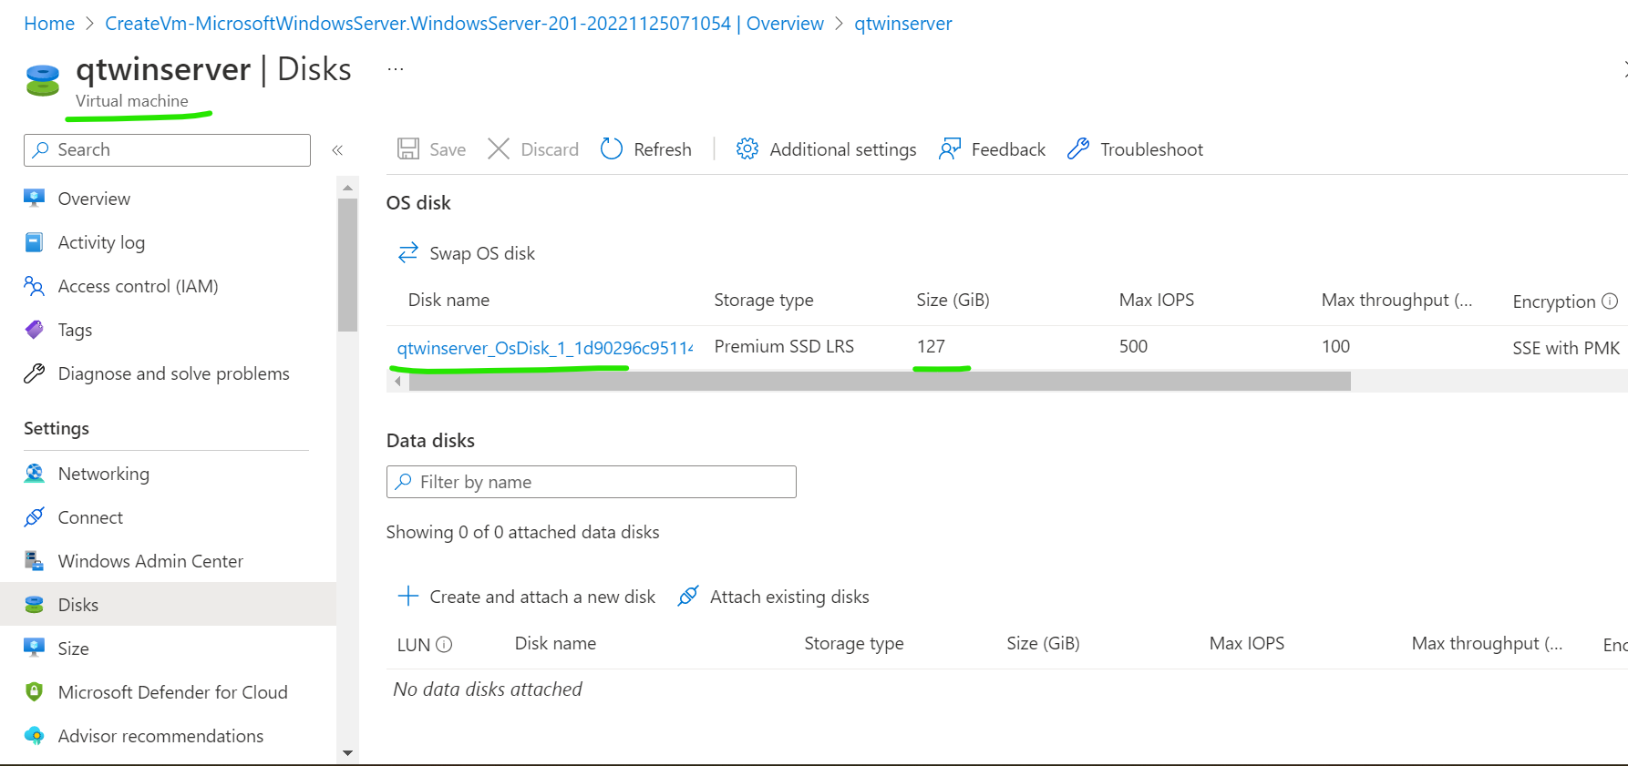Click the Tags icon in sidebar

coord(35,330)
